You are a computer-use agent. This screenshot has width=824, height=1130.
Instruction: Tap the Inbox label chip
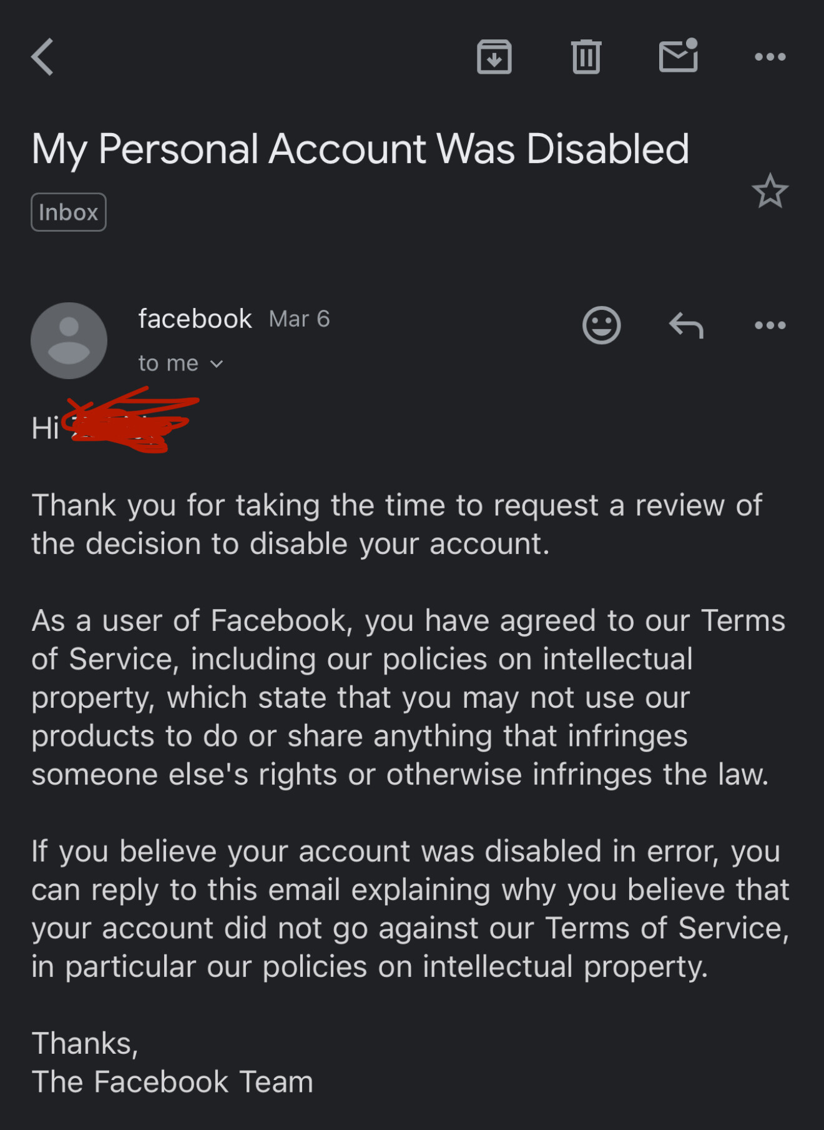(x=69, y=212)
